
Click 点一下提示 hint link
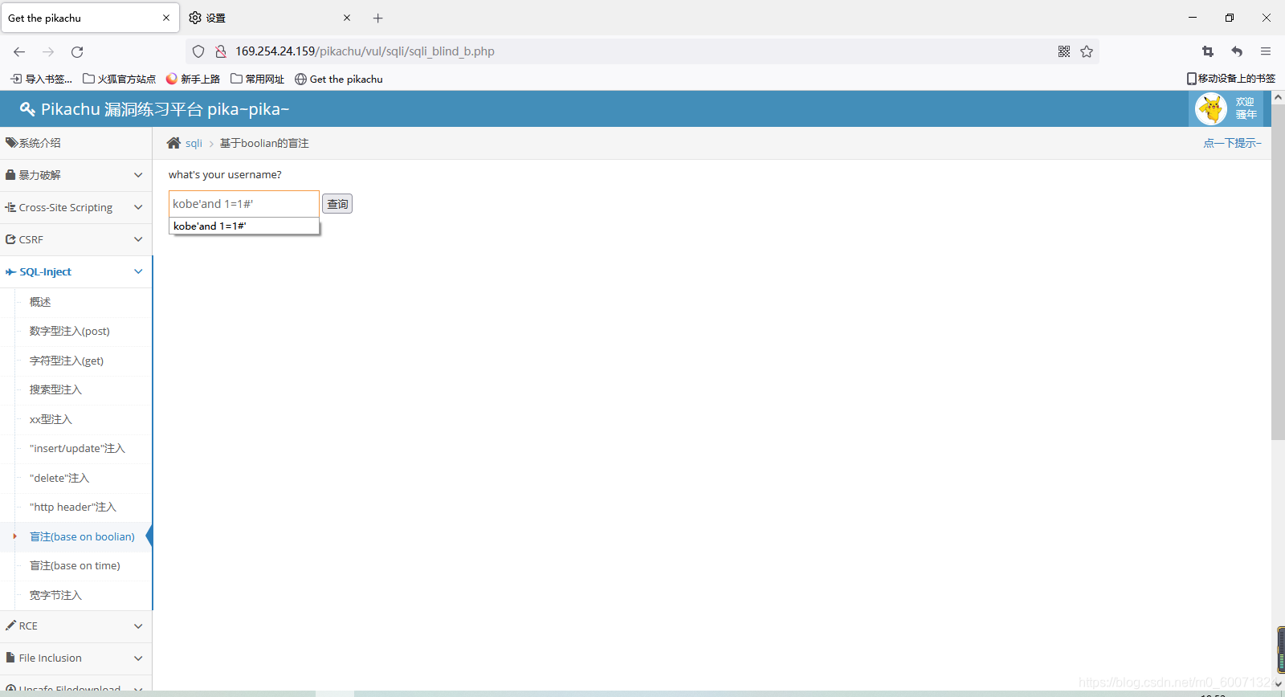pos(1232,143)
